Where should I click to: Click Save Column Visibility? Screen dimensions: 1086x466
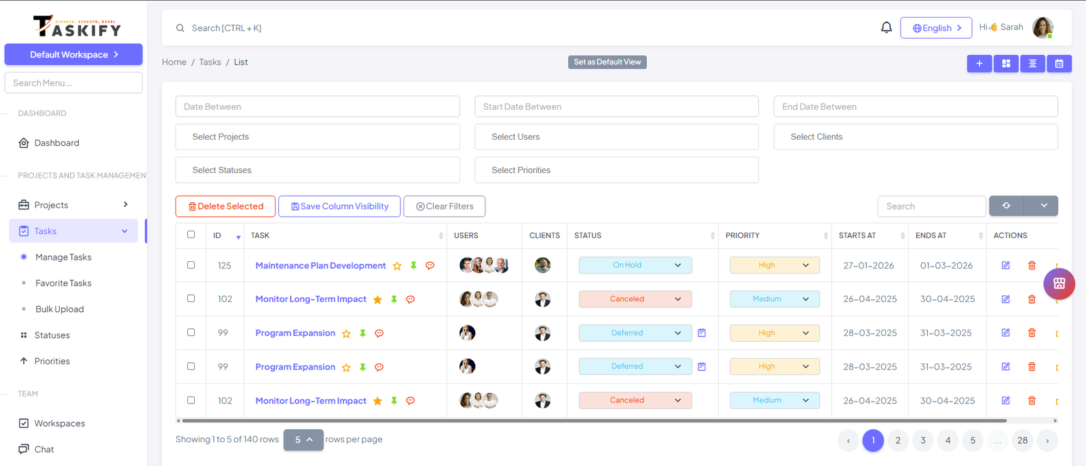click(339, 206)
